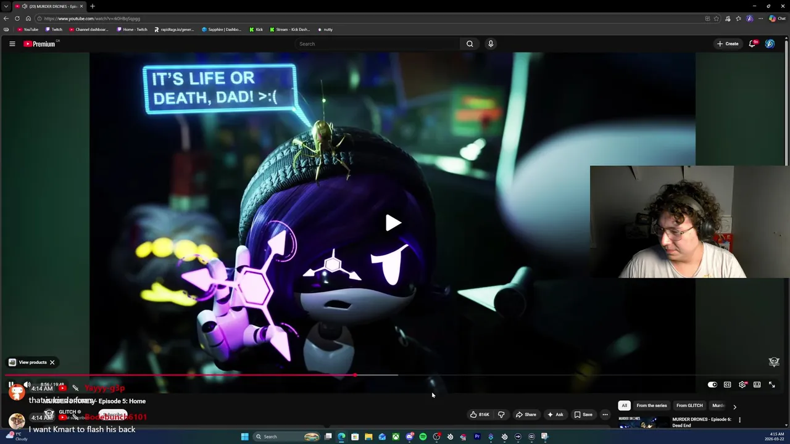Select the From GLITCH chip
This screenshot has width=790, height=444.
click(x=689, y=406)
